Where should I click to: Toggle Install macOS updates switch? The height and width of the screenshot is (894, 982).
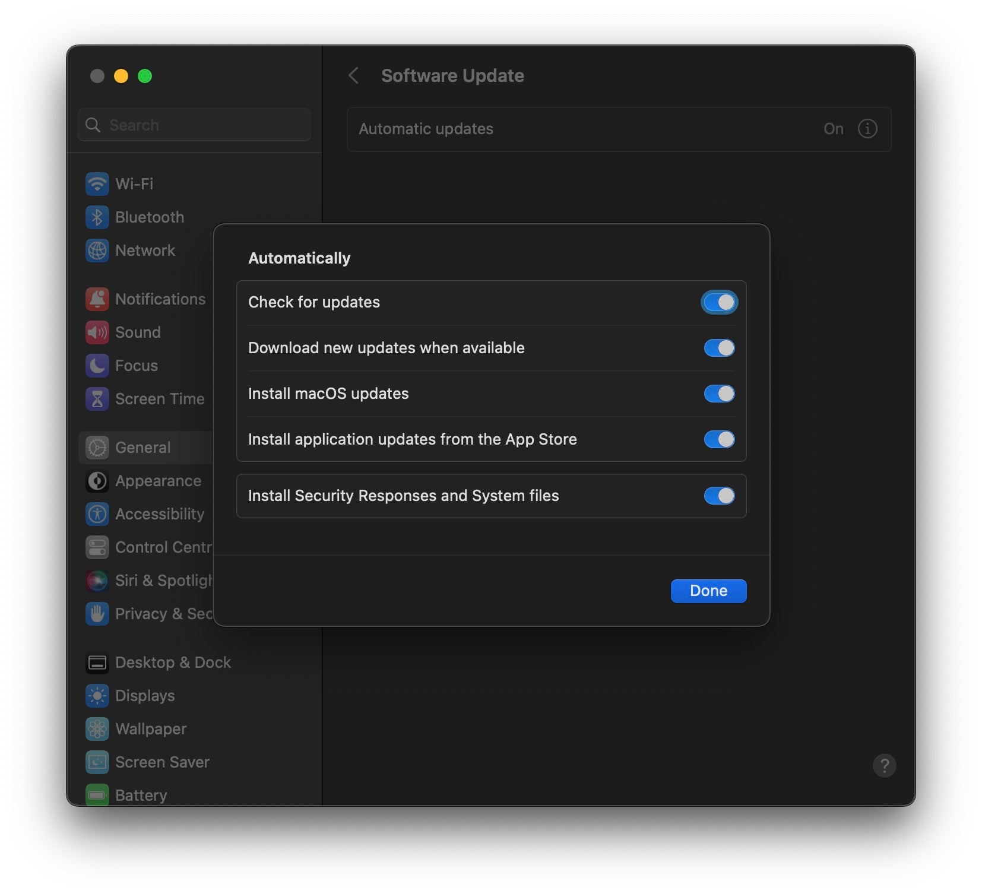point(719,394)
